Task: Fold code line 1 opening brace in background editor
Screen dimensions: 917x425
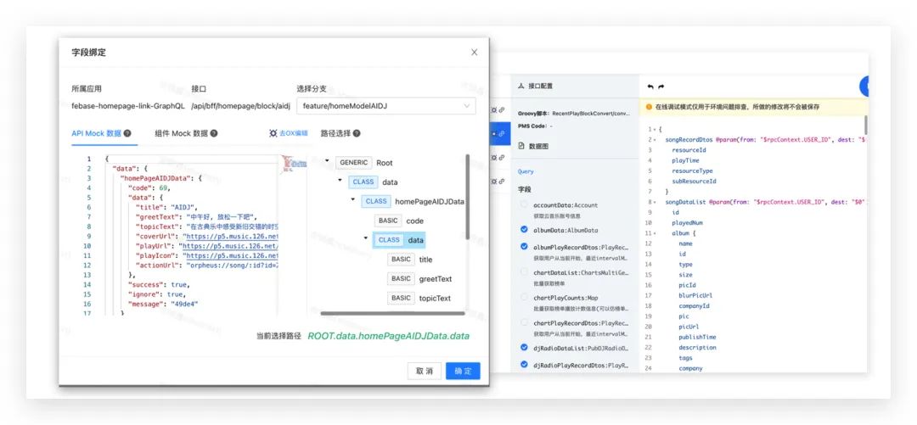Action: (655, 129)
